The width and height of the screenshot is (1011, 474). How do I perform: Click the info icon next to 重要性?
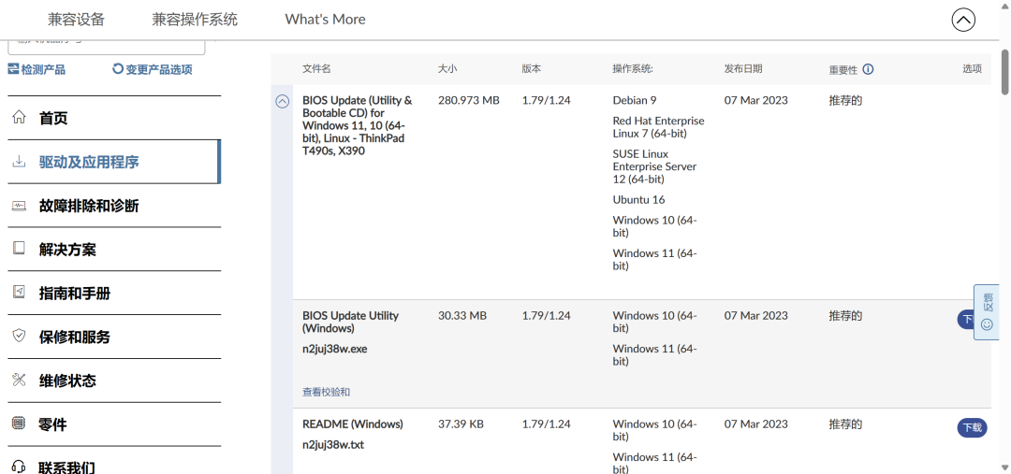[868, 69]
